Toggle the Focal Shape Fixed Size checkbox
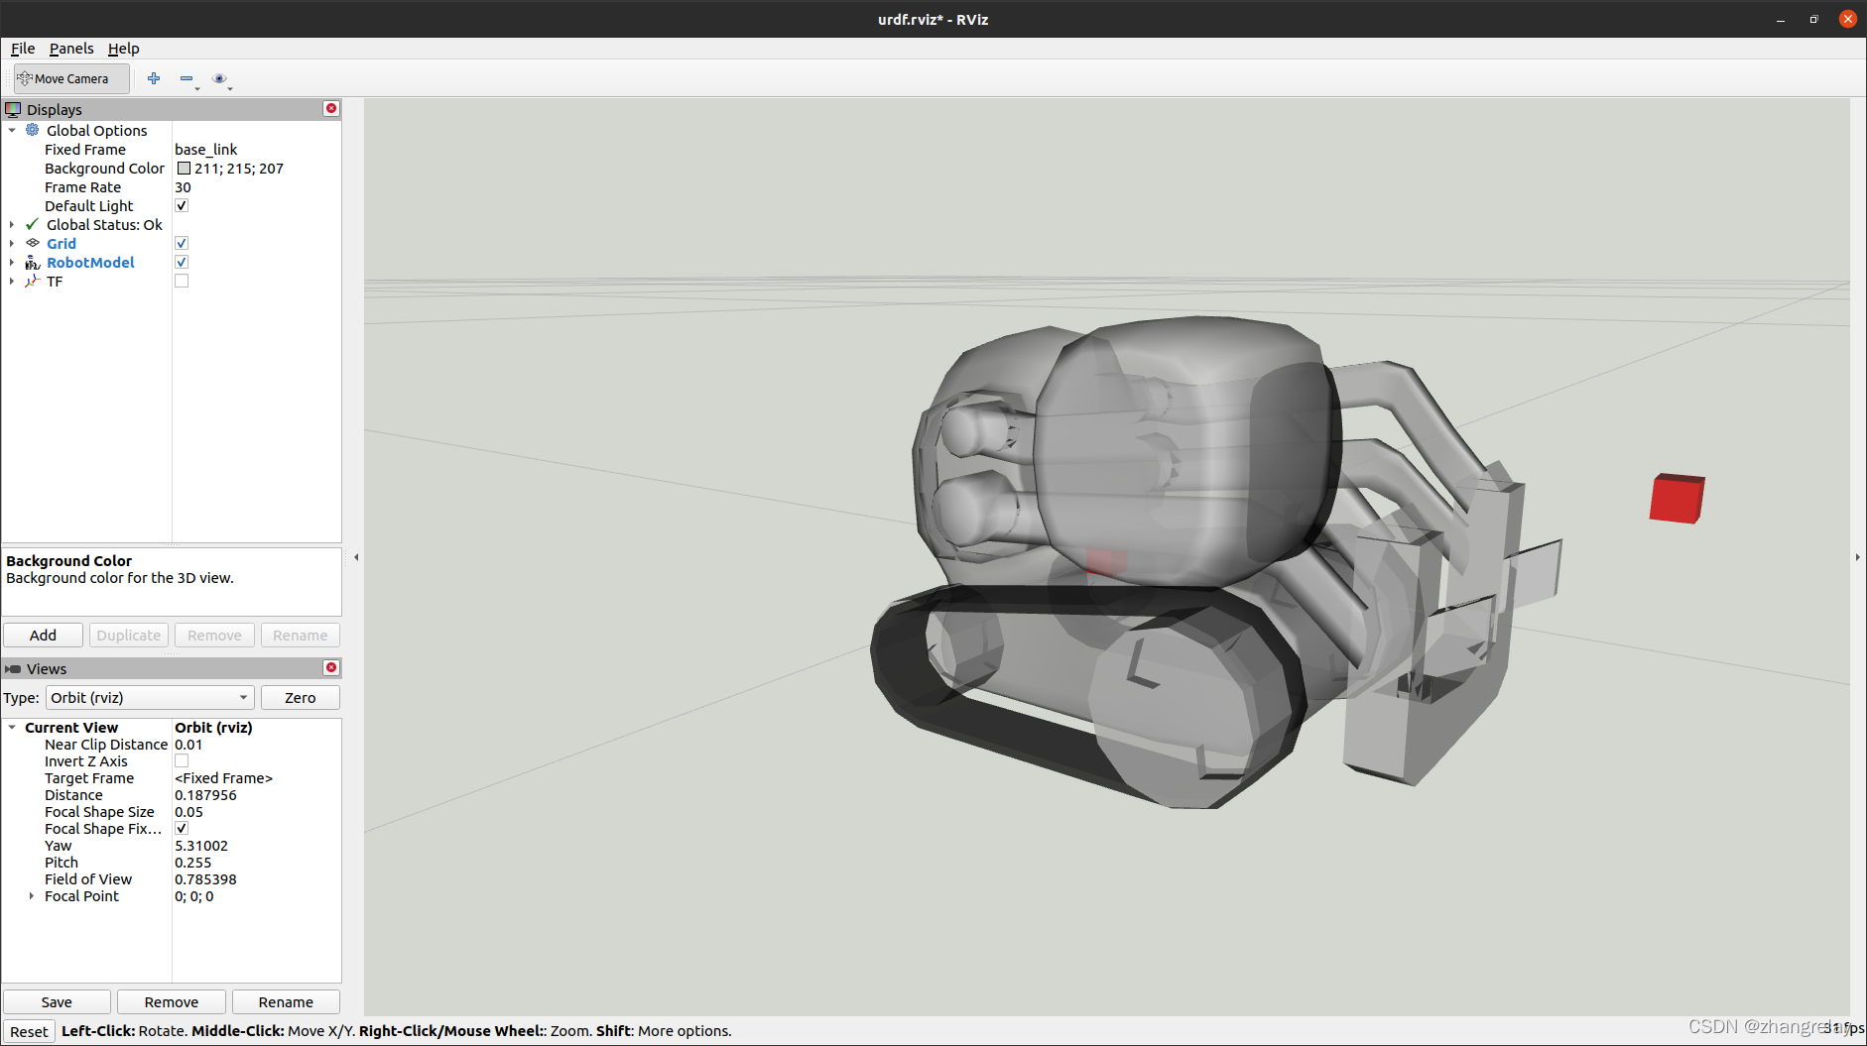Screen dimensions: 1867x1046 click(x=182, y=828)
